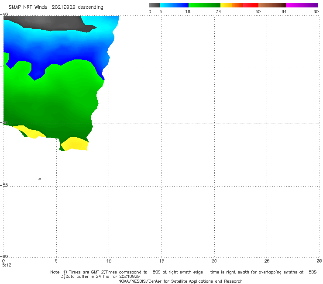Click the title text 'SMAP NRT Winds'

[28, 7]
